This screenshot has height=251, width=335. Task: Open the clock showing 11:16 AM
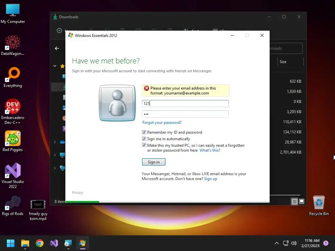coord(310,243)
